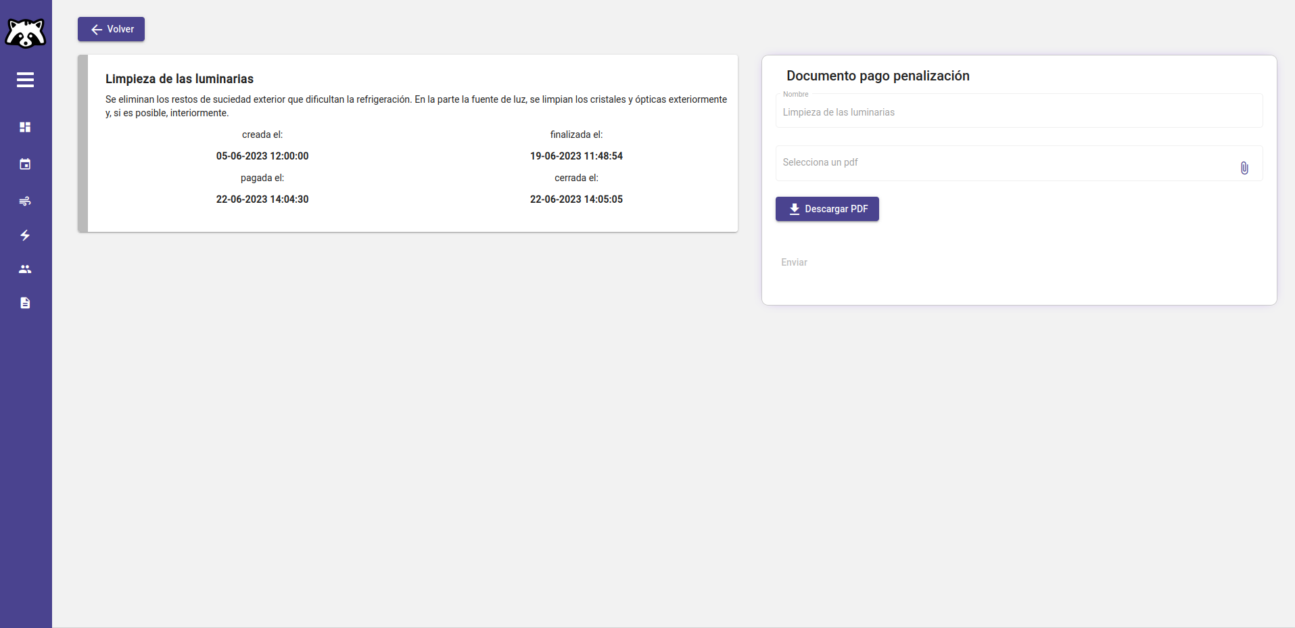The width and height of the screenshot is (1295, 628).
Task: Focus the Nombre input field
Action: tap(1019, 112)
